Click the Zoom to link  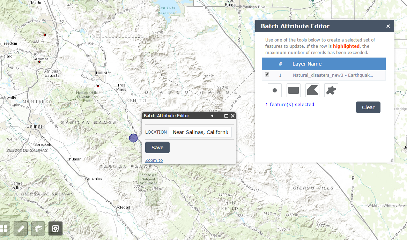(x=154, y=160)
